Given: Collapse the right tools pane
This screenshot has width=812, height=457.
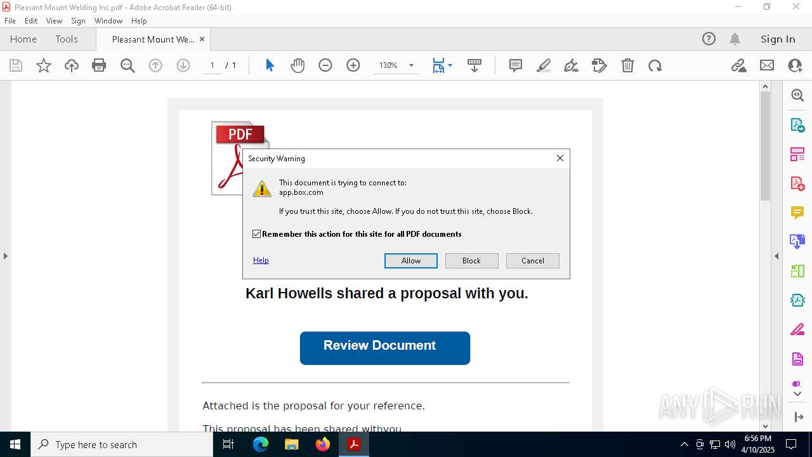Looking at the screenshot, I should pos(776,256).
